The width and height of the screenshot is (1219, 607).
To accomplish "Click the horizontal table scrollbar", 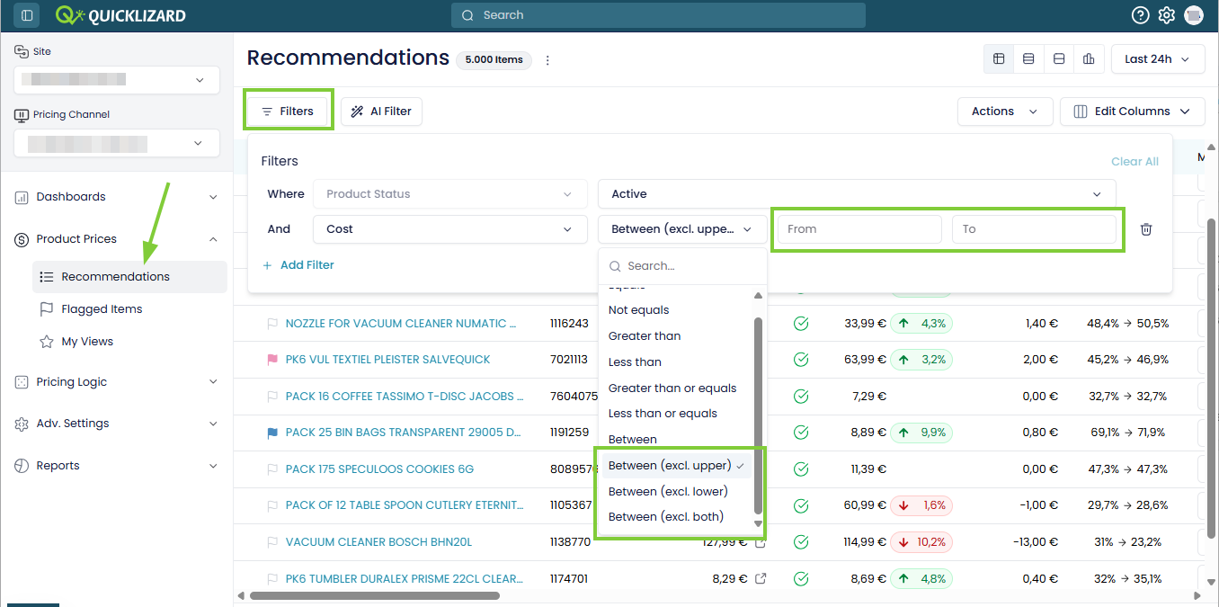I will point(375,595).
